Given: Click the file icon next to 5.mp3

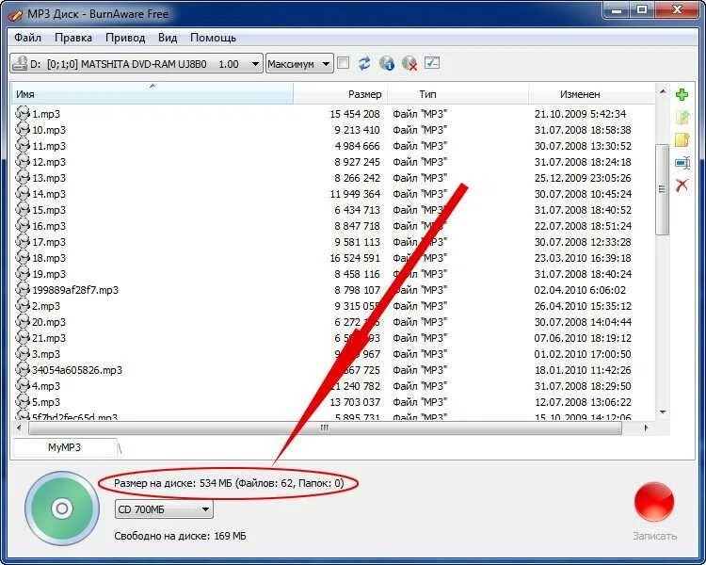Looking at the screenshot, I should (x=23, y=401).
